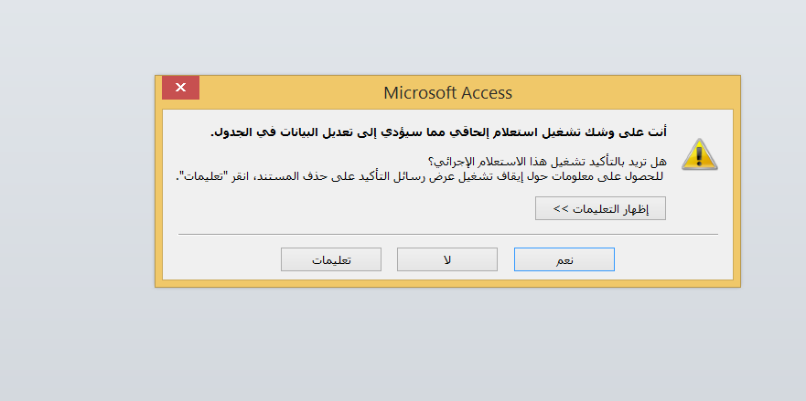
Task: Expand details with إظهار التعليمات >>
Action: [x=600, y=208]
